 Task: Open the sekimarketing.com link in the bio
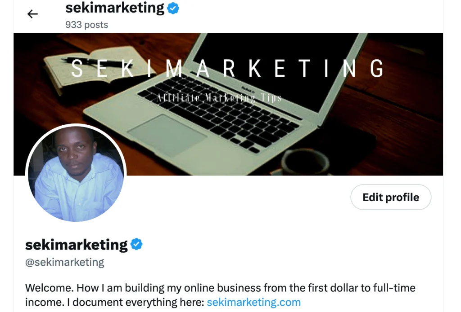(254, 302)
